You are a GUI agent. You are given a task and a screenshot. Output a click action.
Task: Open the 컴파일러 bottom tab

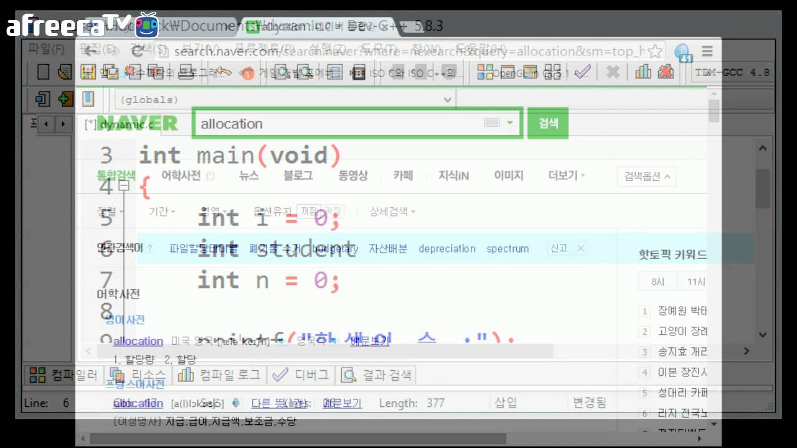click(64, 375)
